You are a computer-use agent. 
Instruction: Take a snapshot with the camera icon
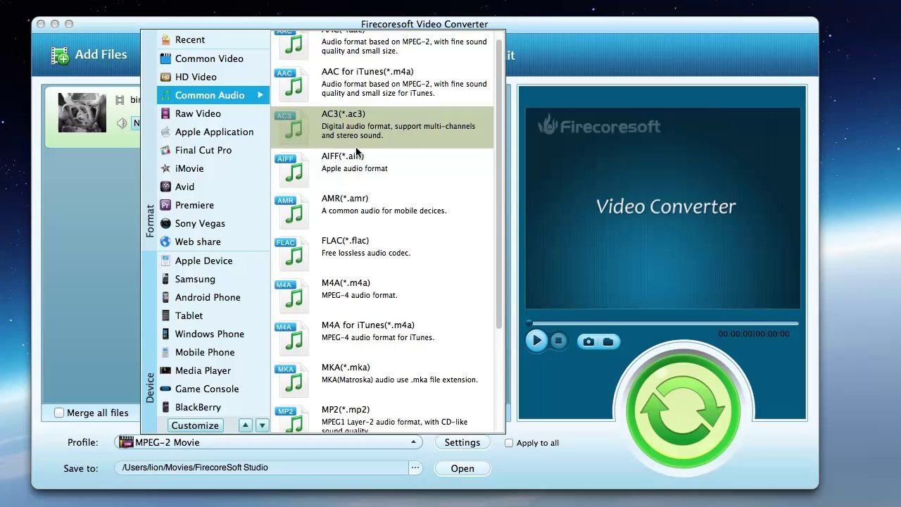(588, 342)
